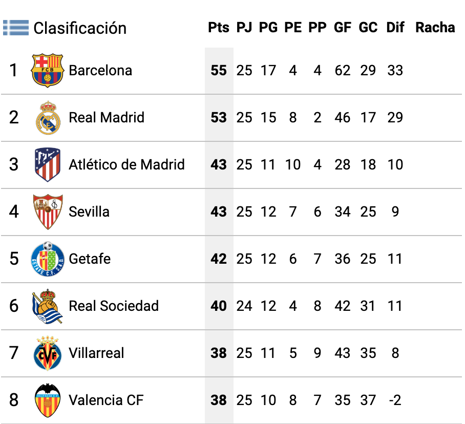465x424 pixels.
Task: Open the Villarreal team name link
Action: tap(96, 353)
